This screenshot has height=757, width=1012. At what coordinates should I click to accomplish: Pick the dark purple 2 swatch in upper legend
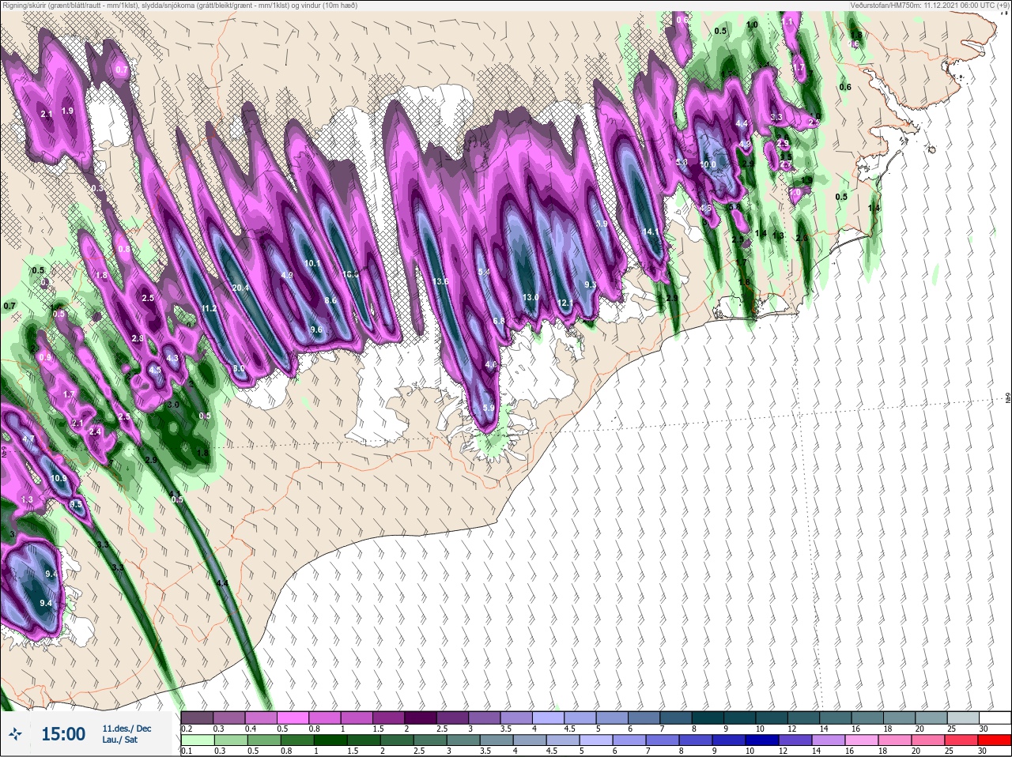pyautogui.click(x=421, y=717)
